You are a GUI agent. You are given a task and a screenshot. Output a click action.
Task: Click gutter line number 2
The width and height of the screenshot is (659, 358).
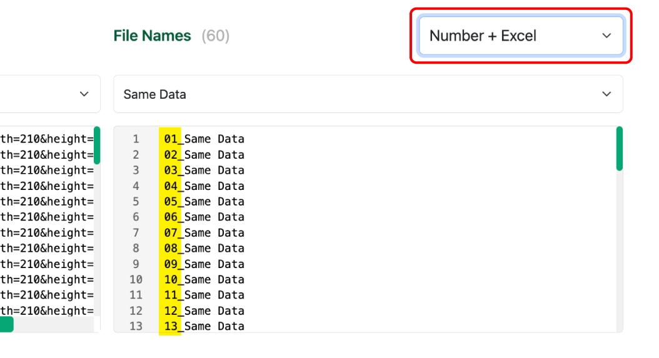point(136,154)
